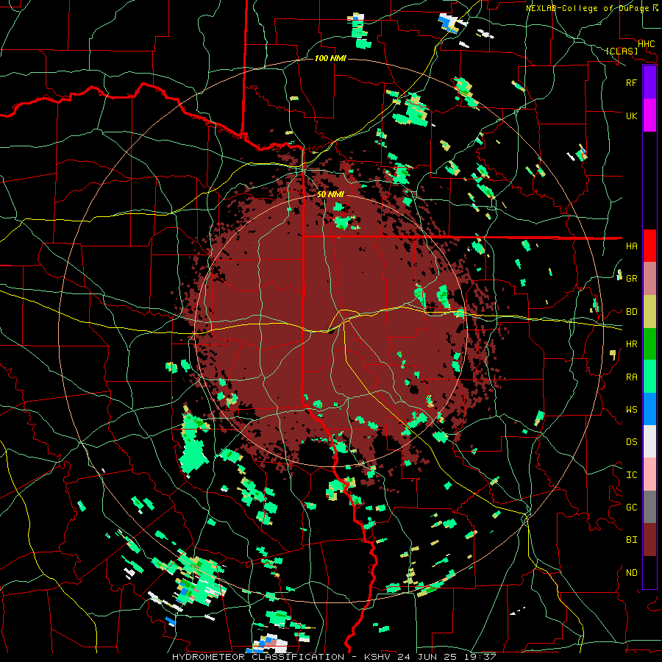Select the brown BI color swatch
This screenshot has height=662, width=662.
pos(649,540)
